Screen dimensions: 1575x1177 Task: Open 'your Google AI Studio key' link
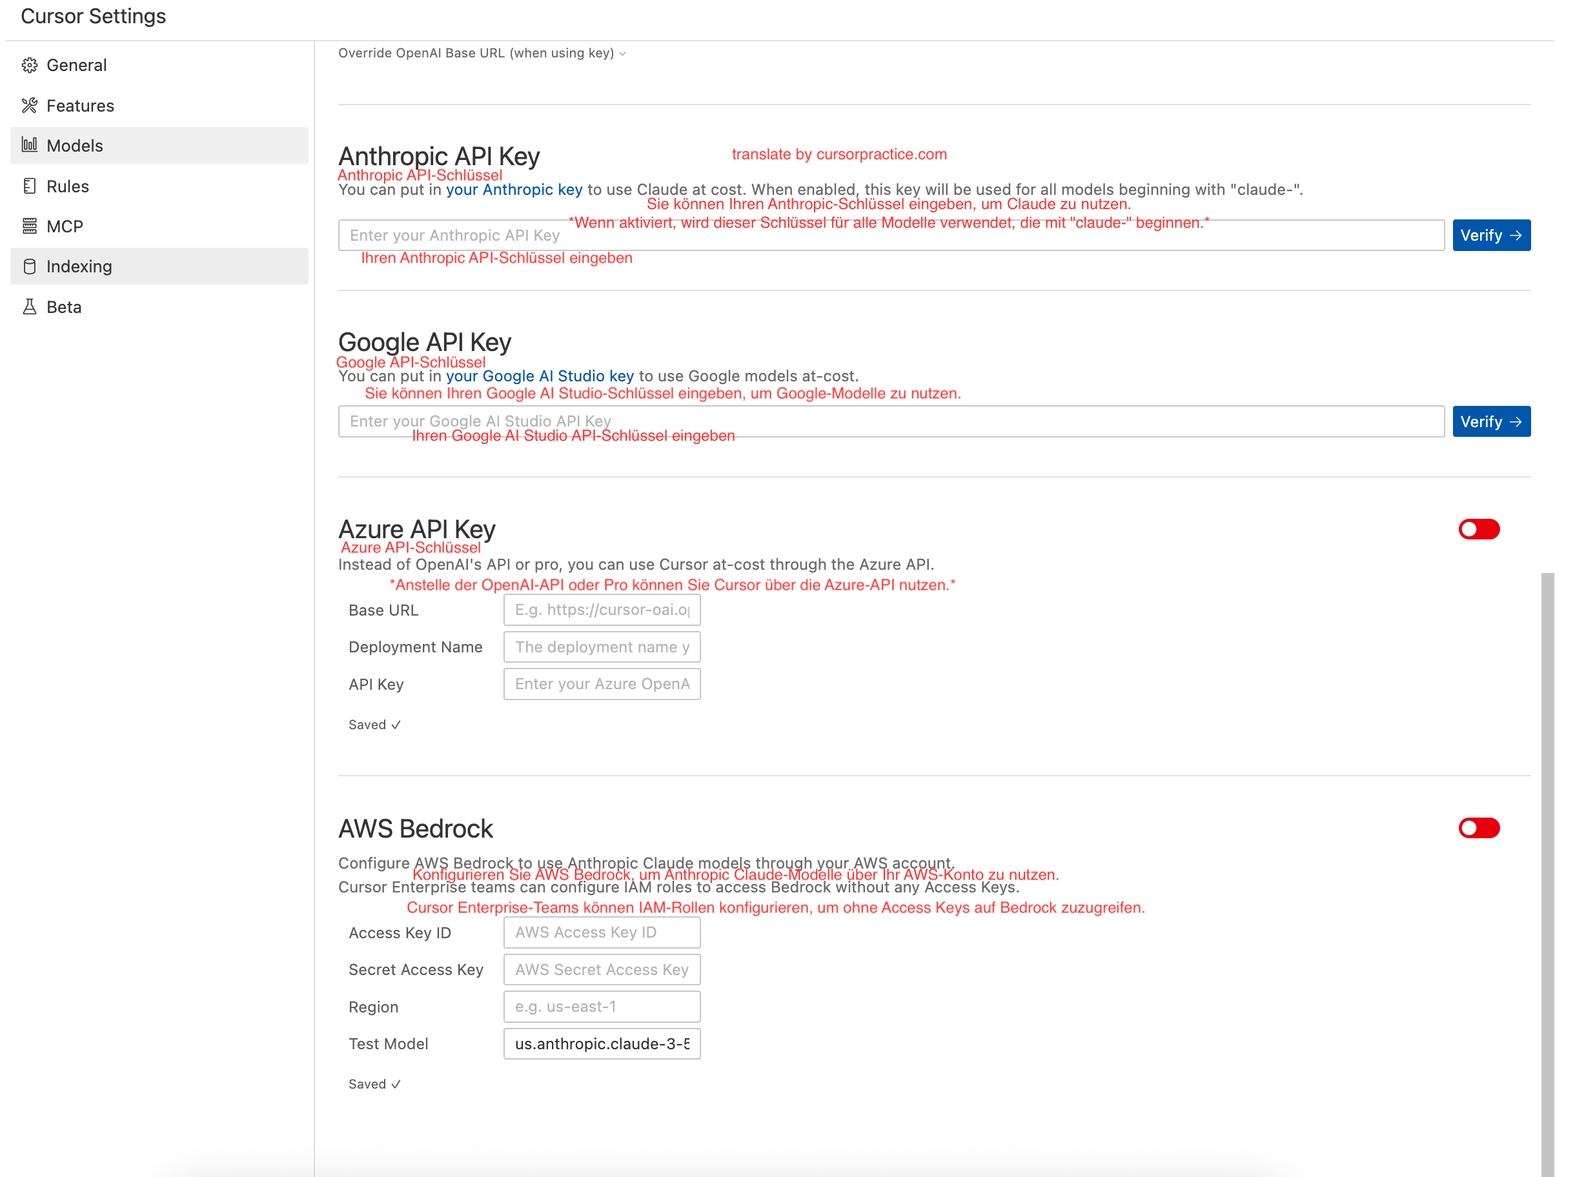[x=540, y=376]
